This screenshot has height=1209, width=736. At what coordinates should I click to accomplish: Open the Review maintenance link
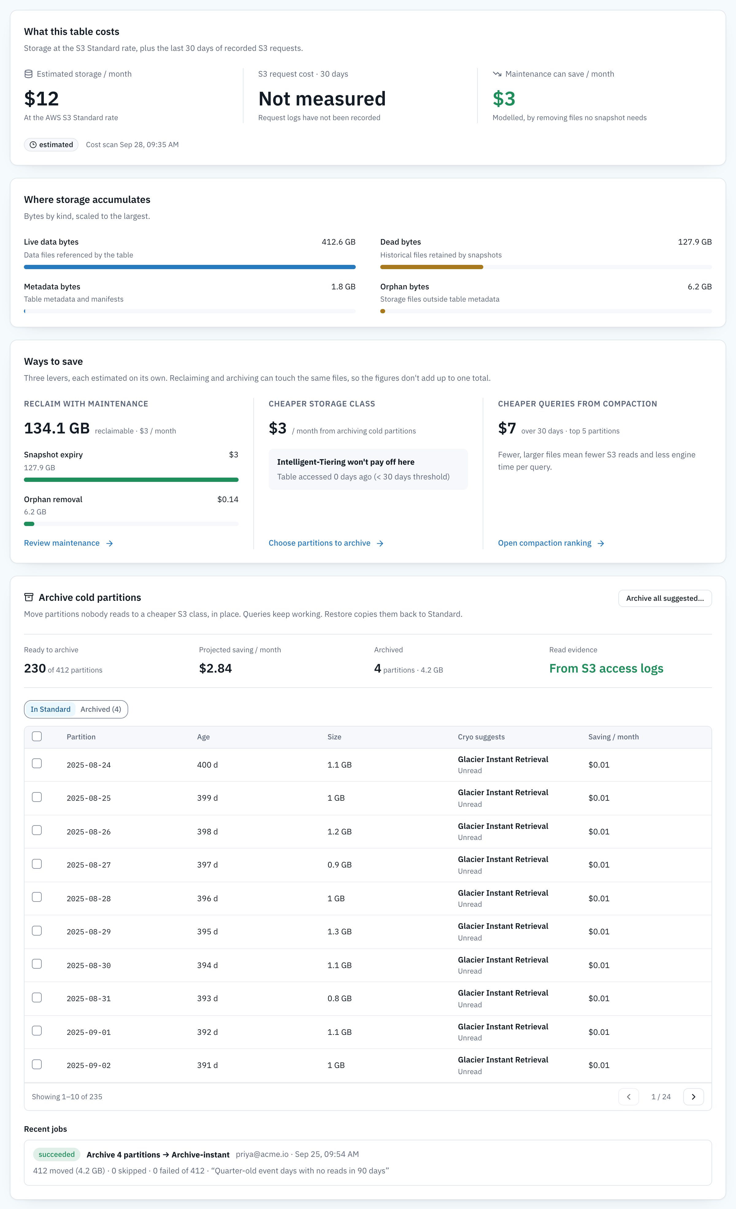69,543
